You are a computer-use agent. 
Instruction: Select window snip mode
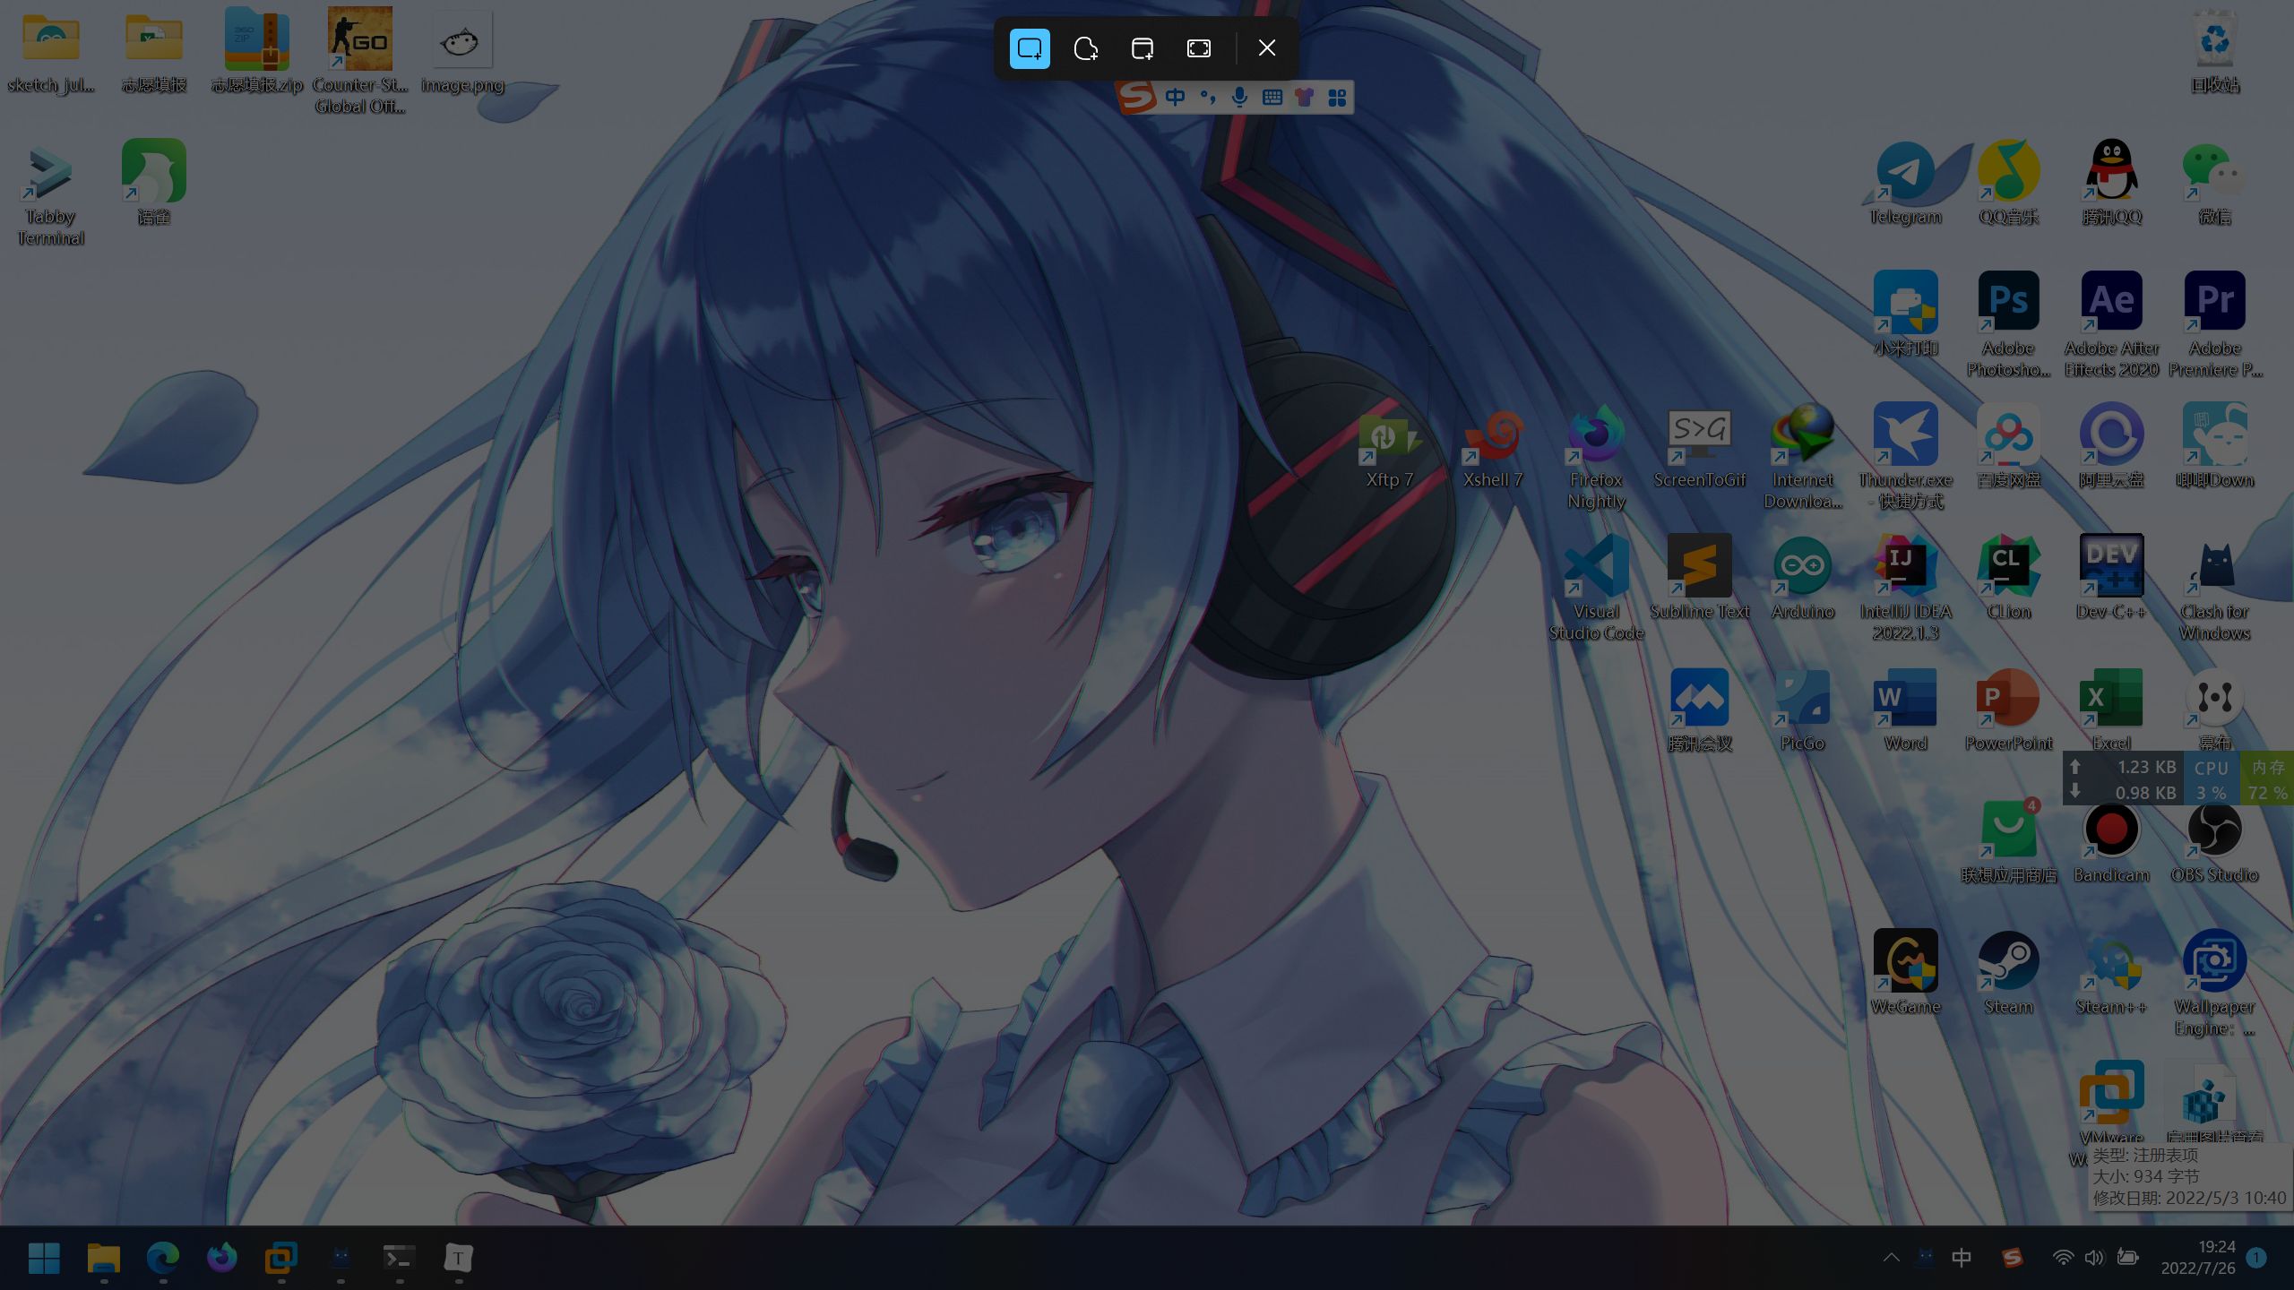tap(1142, 48)
